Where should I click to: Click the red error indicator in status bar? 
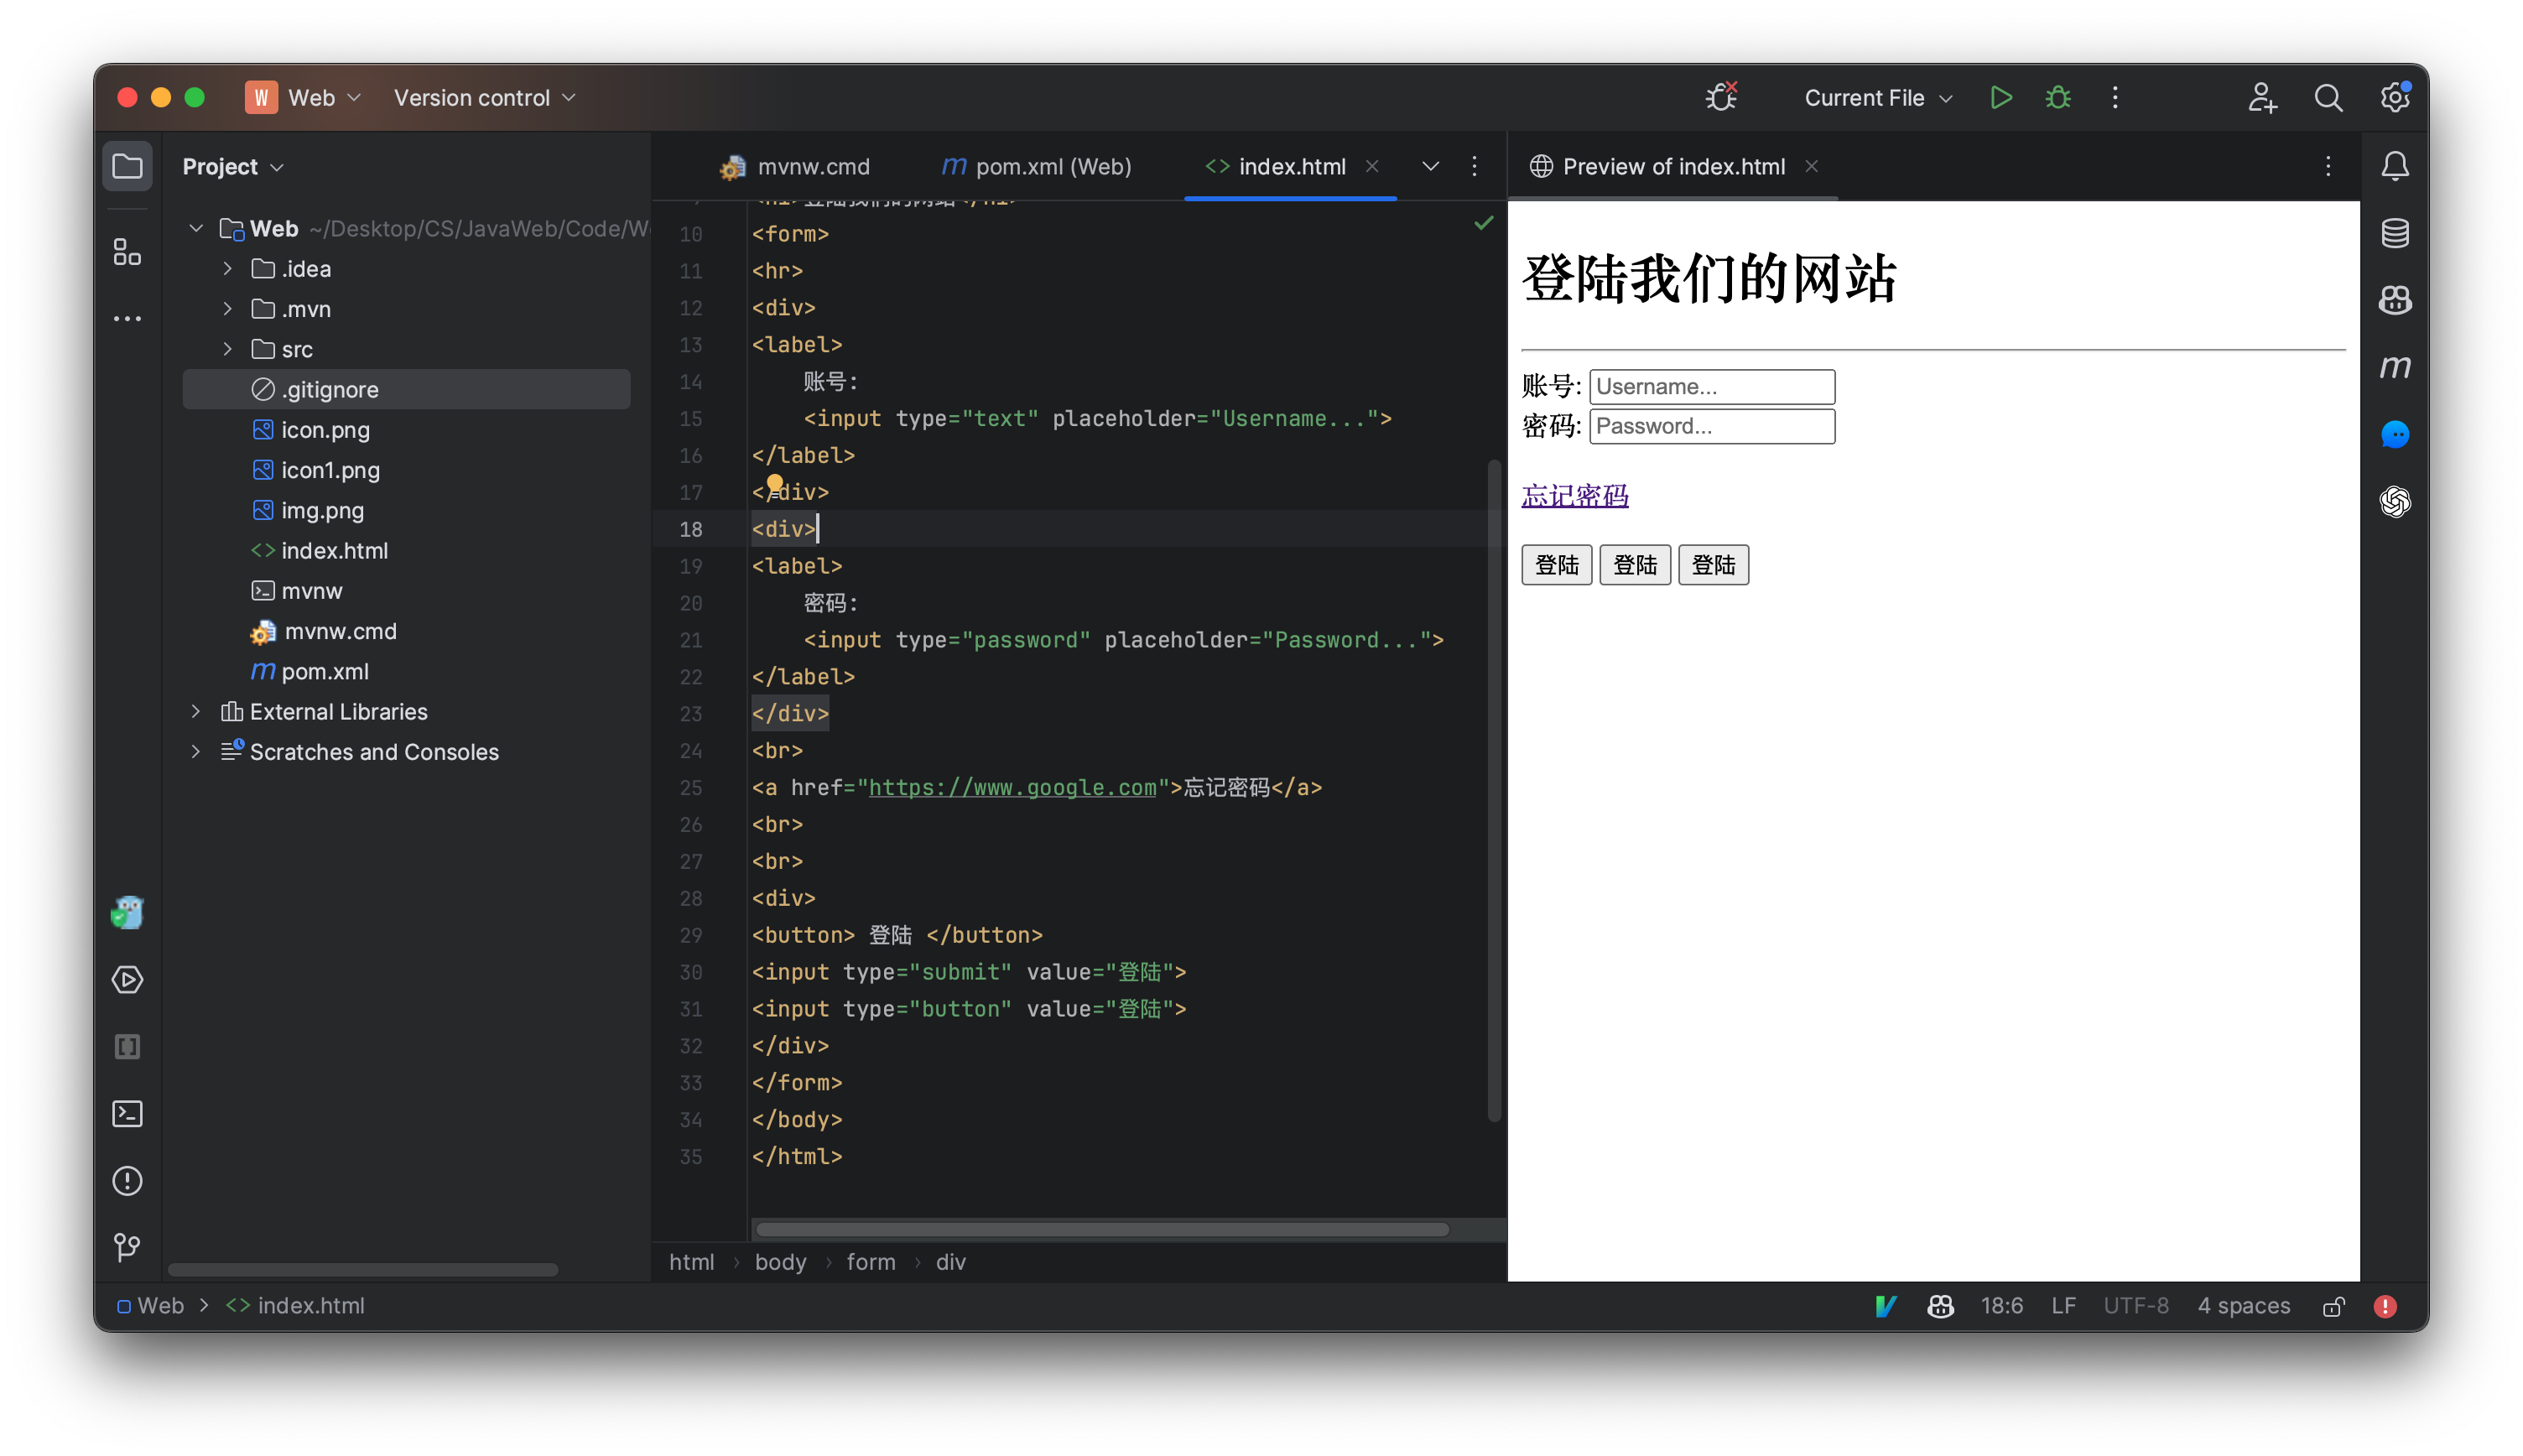pyautogui.click(x=2385, y=1306)
